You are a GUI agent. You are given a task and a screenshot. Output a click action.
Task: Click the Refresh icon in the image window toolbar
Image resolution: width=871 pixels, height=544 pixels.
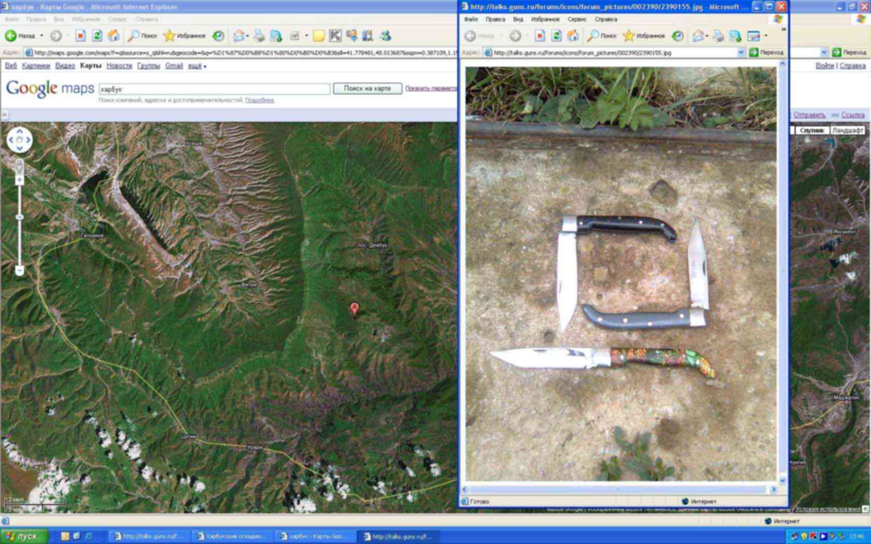[556, 36]
